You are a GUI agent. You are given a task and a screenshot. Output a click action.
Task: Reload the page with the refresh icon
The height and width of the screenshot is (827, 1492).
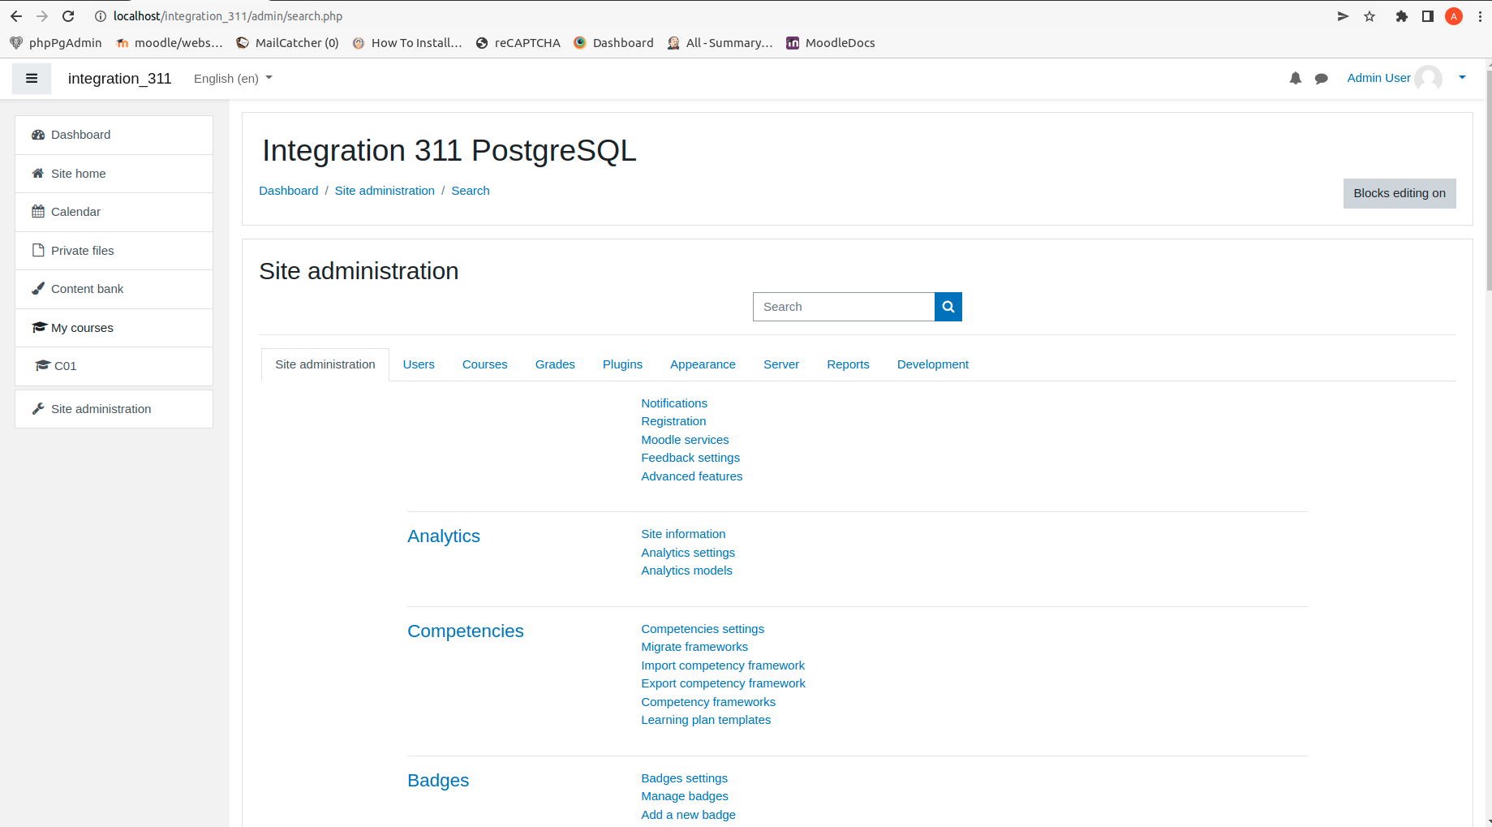tap(68, 16)
